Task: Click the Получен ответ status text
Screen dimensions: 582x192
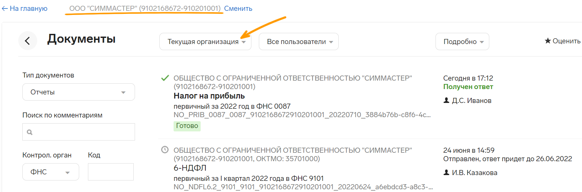Action: click(x=468, y=87)
